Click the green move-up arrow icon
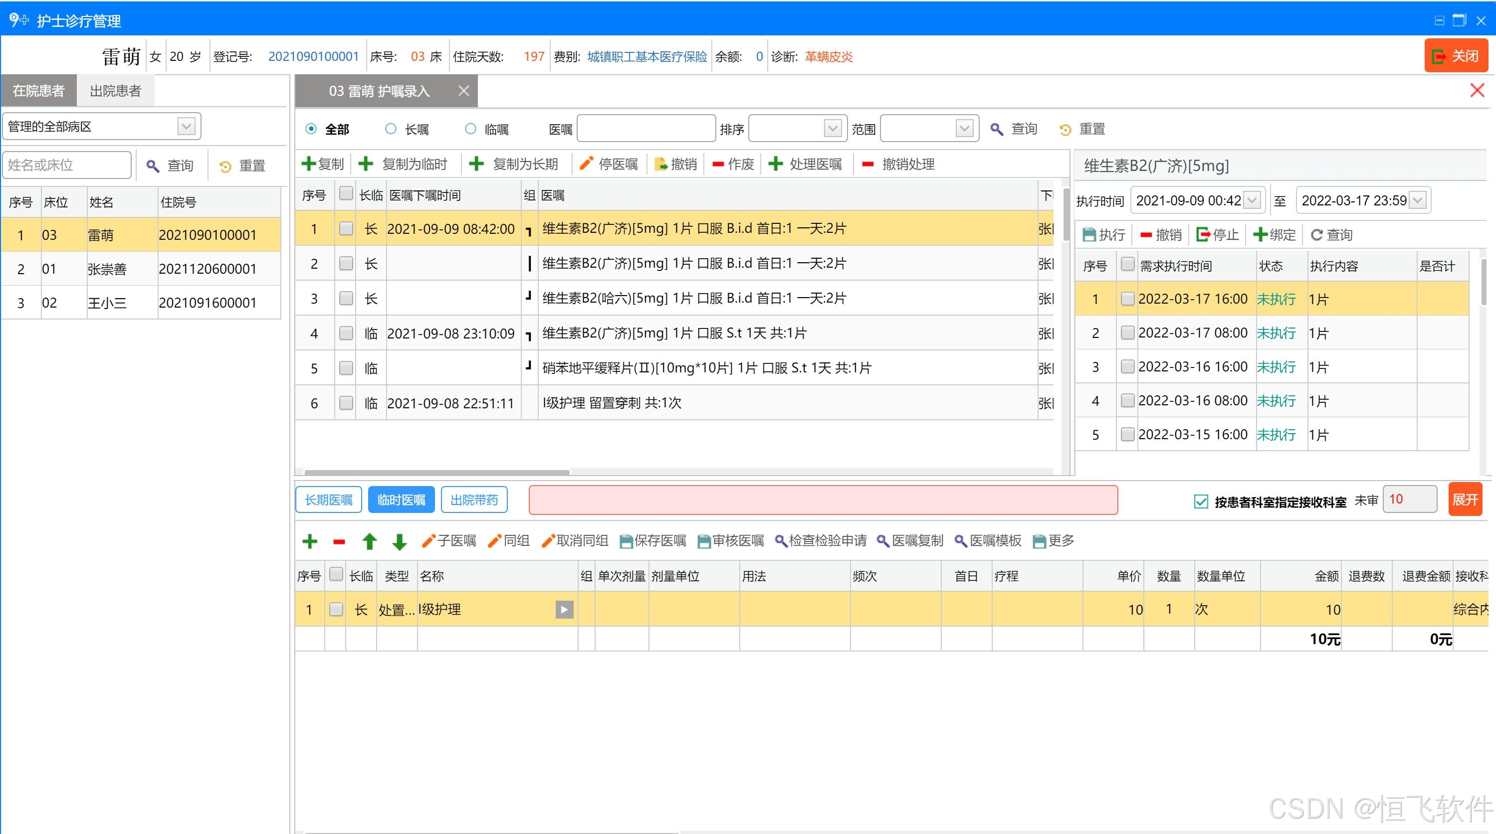This screenshot has width=1496, height=834. pos(369,541)
